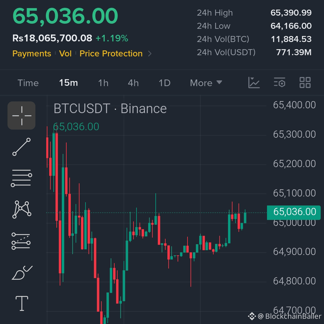
Task: Select the XABCD pattern tool
Action: tap(22, 209)
